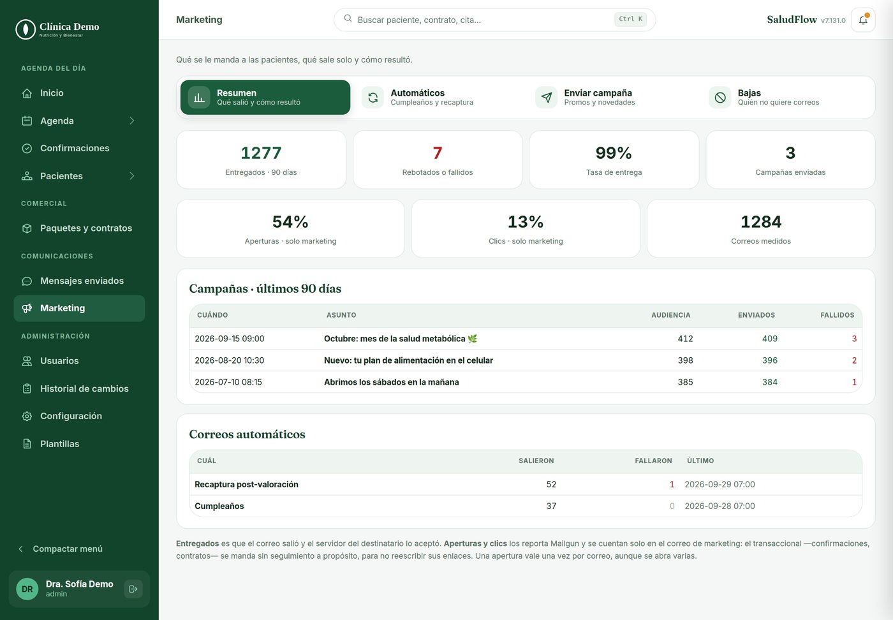This screenshot has height=620, width=893.
Task: Click the Plantillas document icon
Action: [27, 444]
